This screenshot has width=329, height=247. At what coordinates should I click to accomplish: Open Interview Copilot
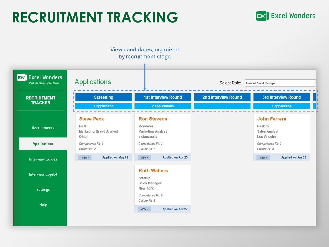(43, 174)
